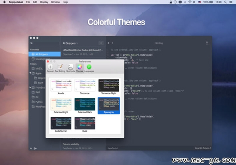Open the sidebar gear settings menu
This screenshot has width=236, height=165.
coord(35,149)
